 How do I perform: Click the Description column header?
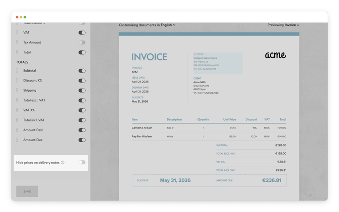click(x=174, y=119)
